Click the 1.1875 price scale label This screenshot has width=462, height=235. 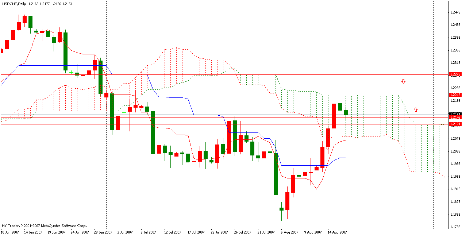coord(455,202)
